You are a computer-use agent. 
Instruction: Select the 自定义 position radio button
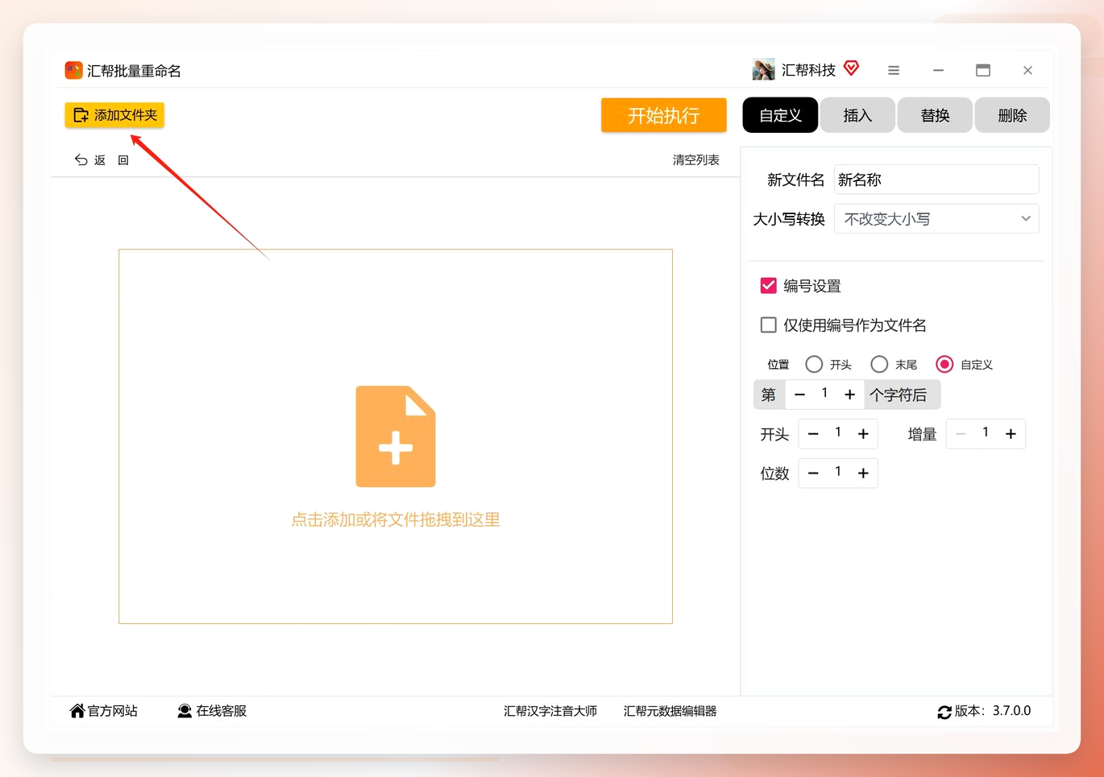(944, 365)
